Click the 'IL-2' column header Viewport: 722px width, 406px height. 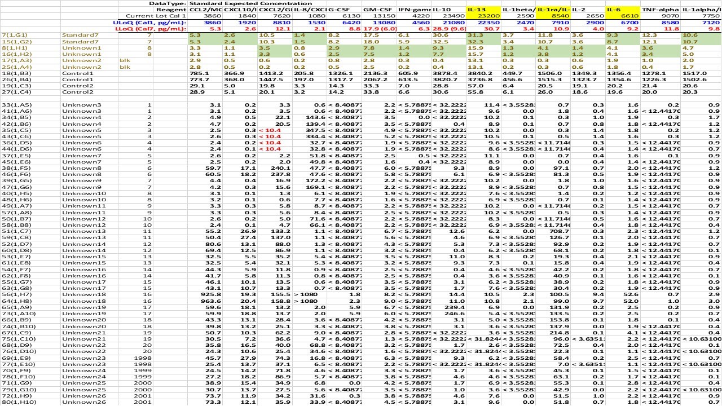[579, 10]
